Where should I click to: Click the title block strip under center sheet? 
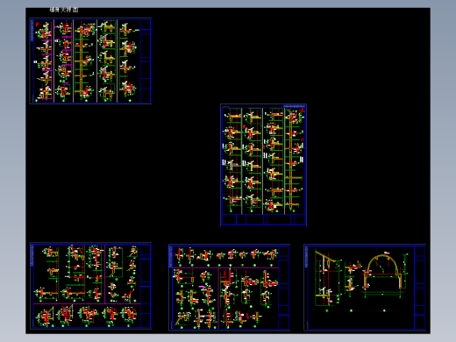[263, 219]
